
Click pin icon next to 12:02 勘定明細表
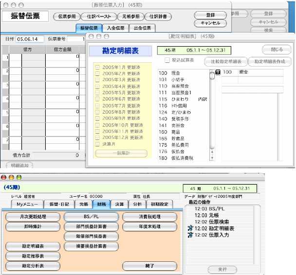click(190, 228)
